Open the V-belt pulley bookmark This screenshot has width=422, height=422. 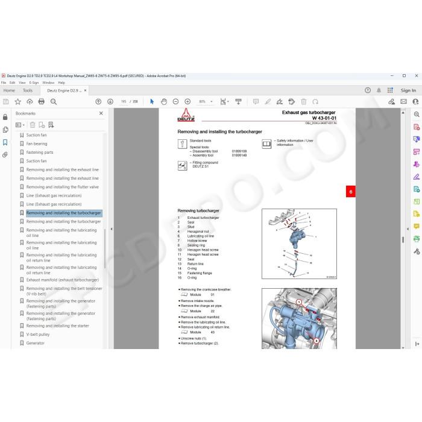point(38,334)
